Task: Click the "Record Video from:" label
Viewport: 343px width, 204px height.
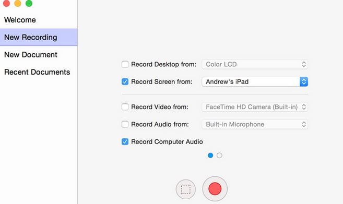Action: tap(160, 107)
